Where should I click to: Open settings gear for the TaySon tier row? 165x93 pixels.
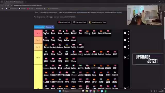[x=125, y=33]
